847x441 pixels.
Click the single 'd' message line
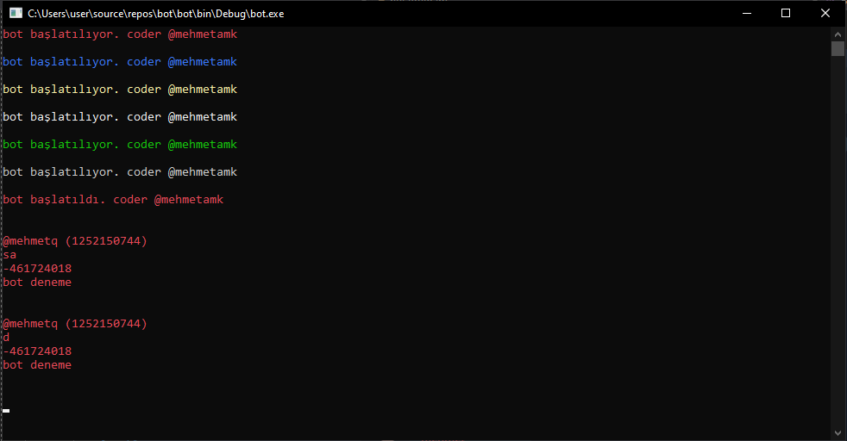tap(6, 338)
